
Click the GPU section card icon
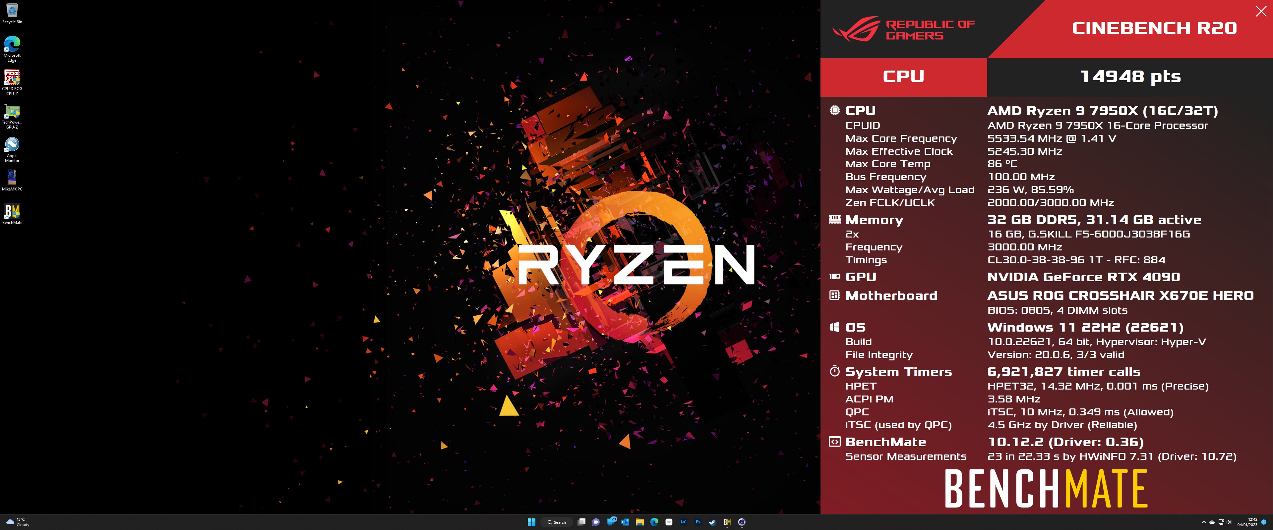[835, 277]
